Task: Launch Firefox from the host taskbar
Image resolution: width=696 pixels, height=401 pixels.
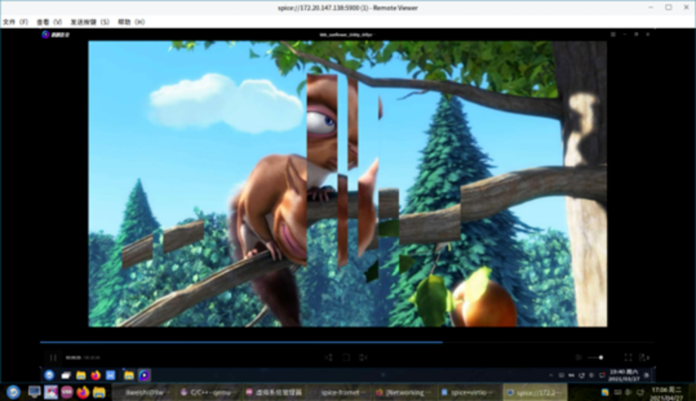Action: [x=83, y=392]
